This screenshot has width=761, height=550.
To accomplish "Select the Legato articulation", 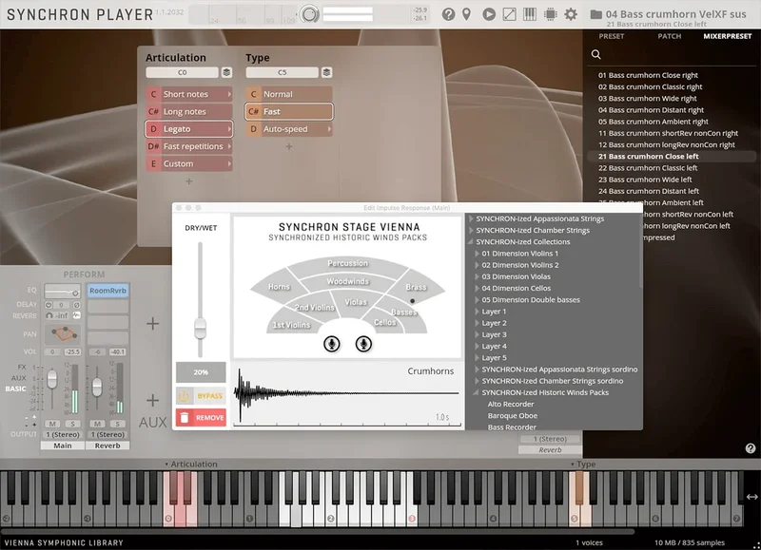I will [x=188, y=129].
